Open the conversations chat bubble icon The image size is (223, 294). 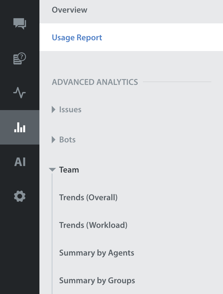(20, 24)
